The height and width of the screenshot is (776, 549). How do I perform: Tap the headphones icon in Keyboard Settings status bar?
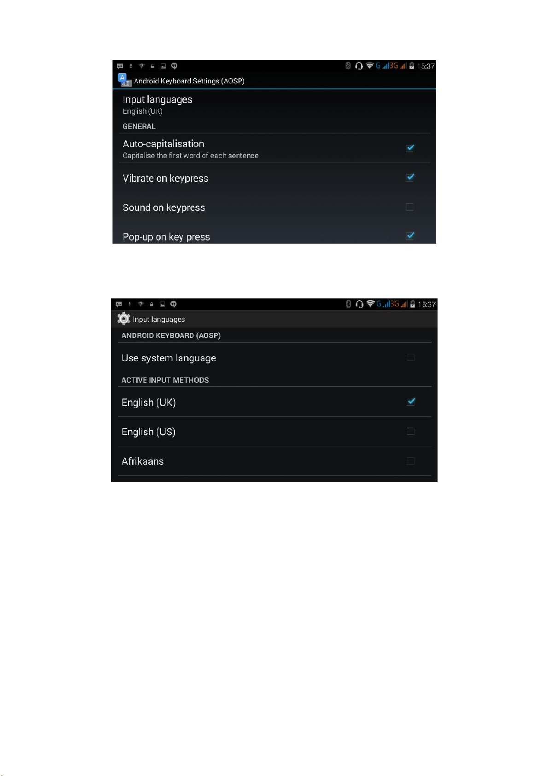359,66
